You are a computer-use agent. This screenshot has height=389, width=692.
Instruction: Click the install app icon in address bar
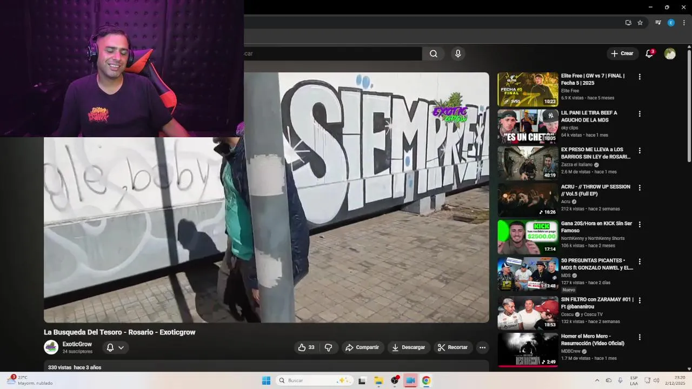coord(628,23)
